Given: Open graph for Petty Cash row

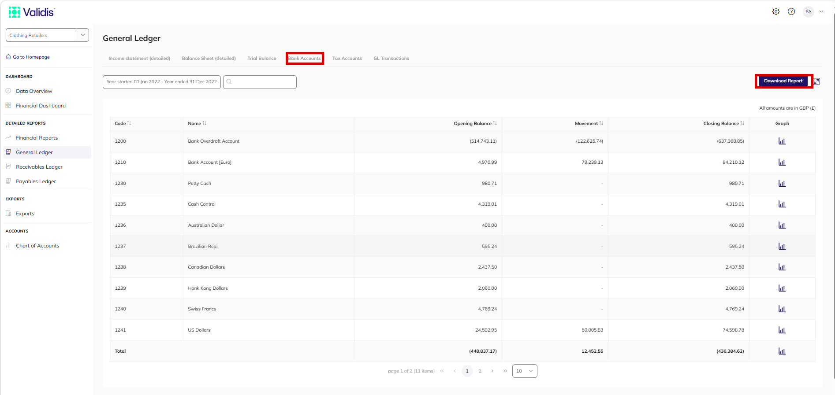Looking at the screenshot, I should (x=782, y=183).
